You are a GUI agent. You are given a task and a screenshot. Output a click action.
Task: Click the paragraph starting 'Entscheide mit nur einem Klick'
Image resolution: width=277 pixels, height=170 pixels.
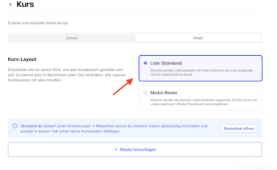[67, 75]
